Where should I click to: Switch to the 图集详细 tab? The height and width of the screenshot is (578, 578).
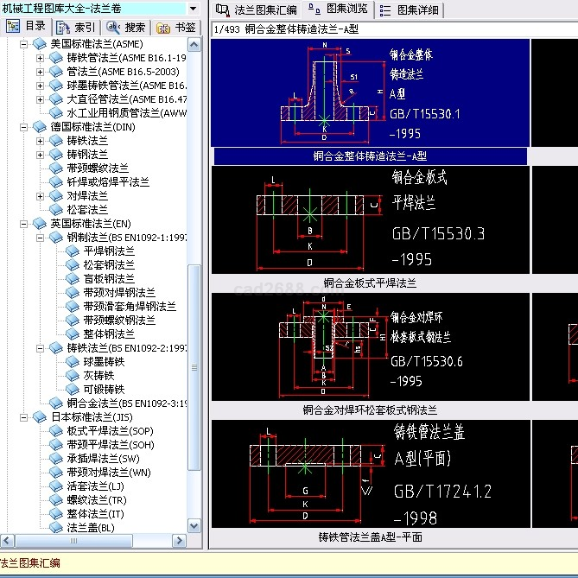(410, 10)
